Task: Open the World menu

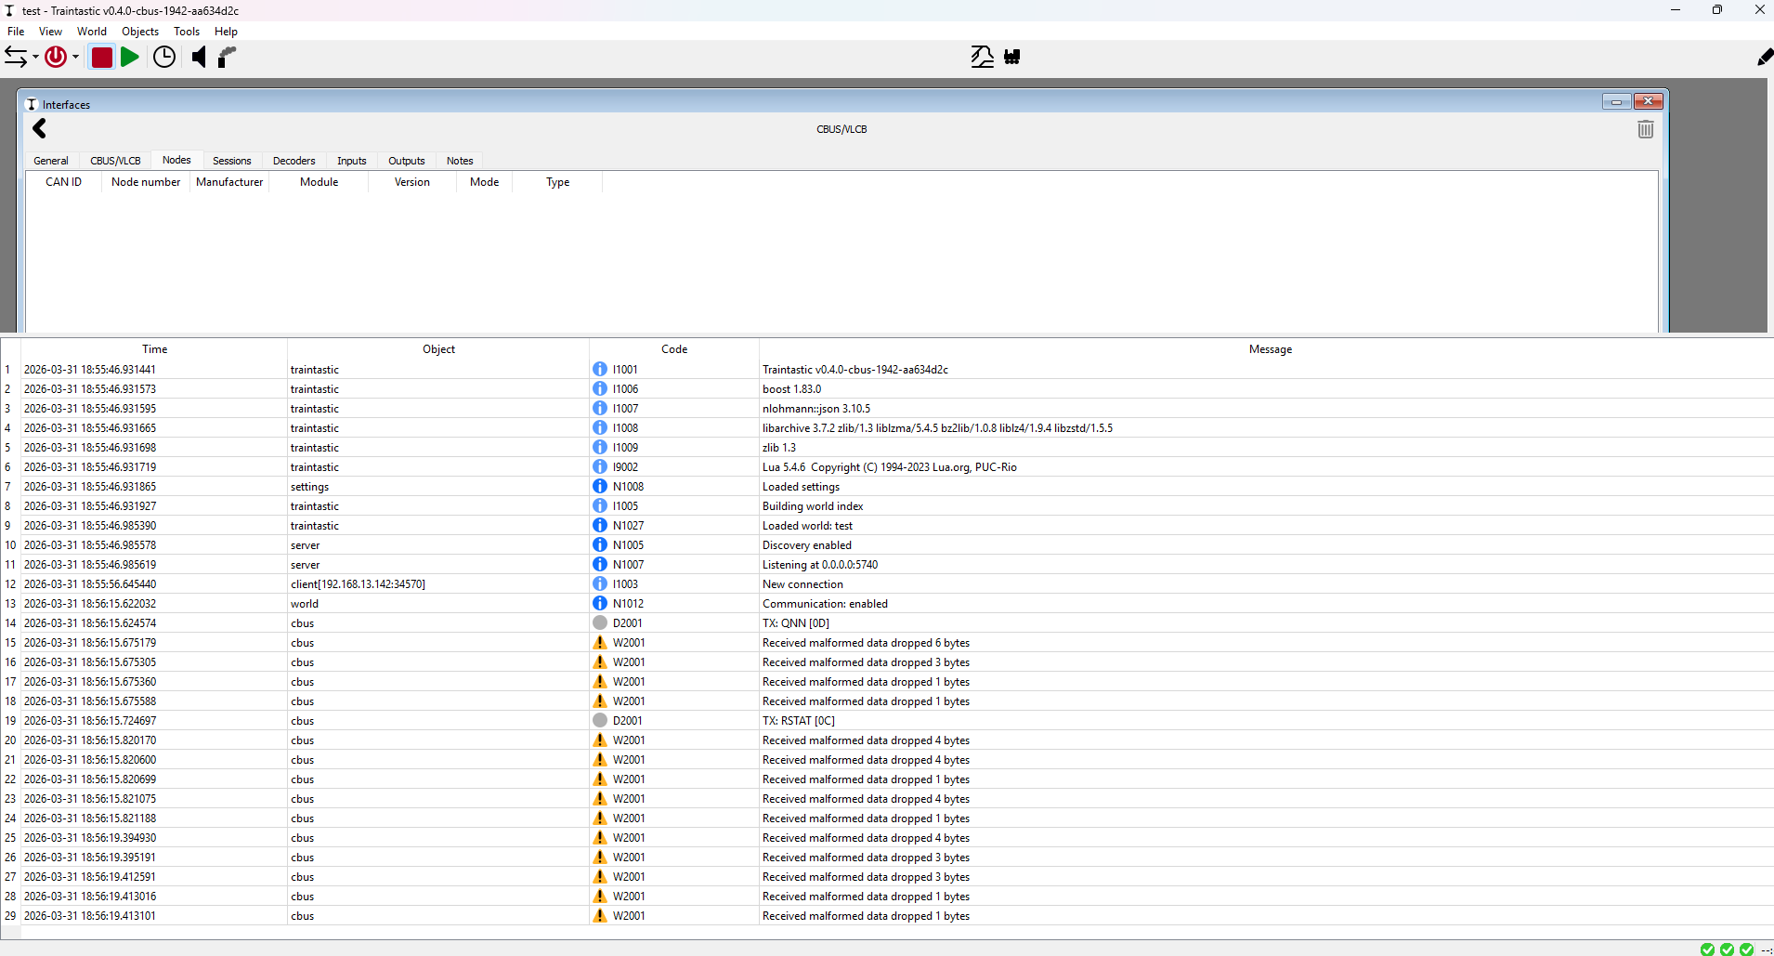Action: pyautogui.click(x=91, y=32)
